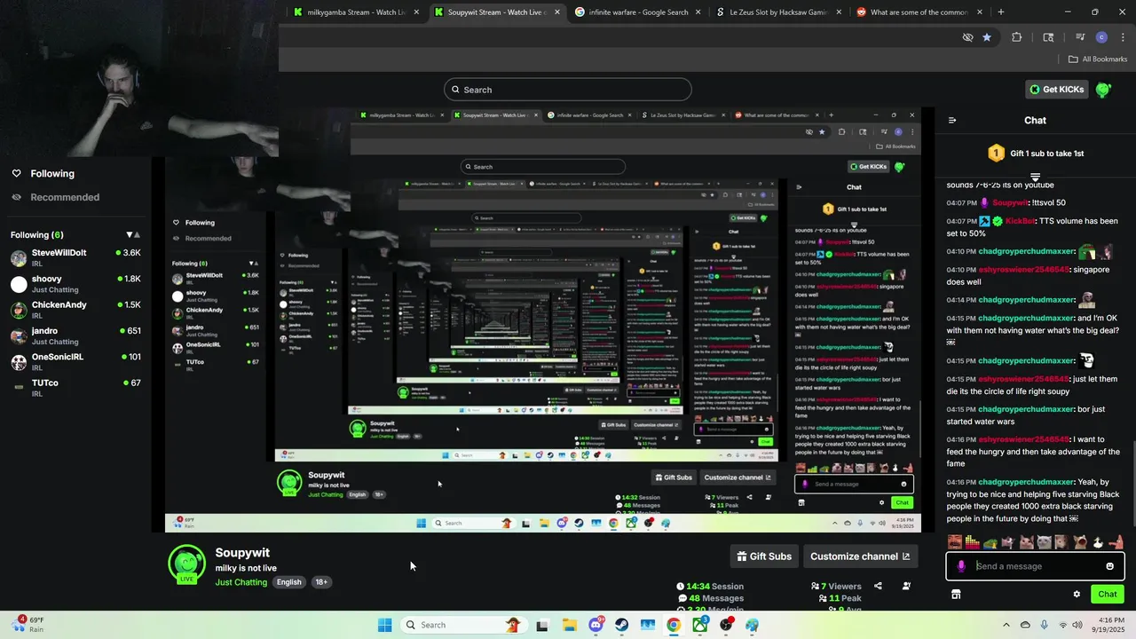Open shoovy channel in the following list

pyautogui.click(x=75, y=284)
